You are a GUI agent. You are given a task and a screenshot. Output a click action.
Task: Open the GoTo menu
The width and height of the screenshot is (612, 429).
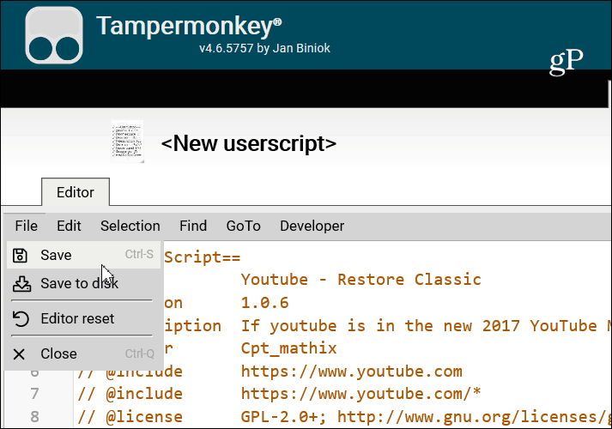243,226
